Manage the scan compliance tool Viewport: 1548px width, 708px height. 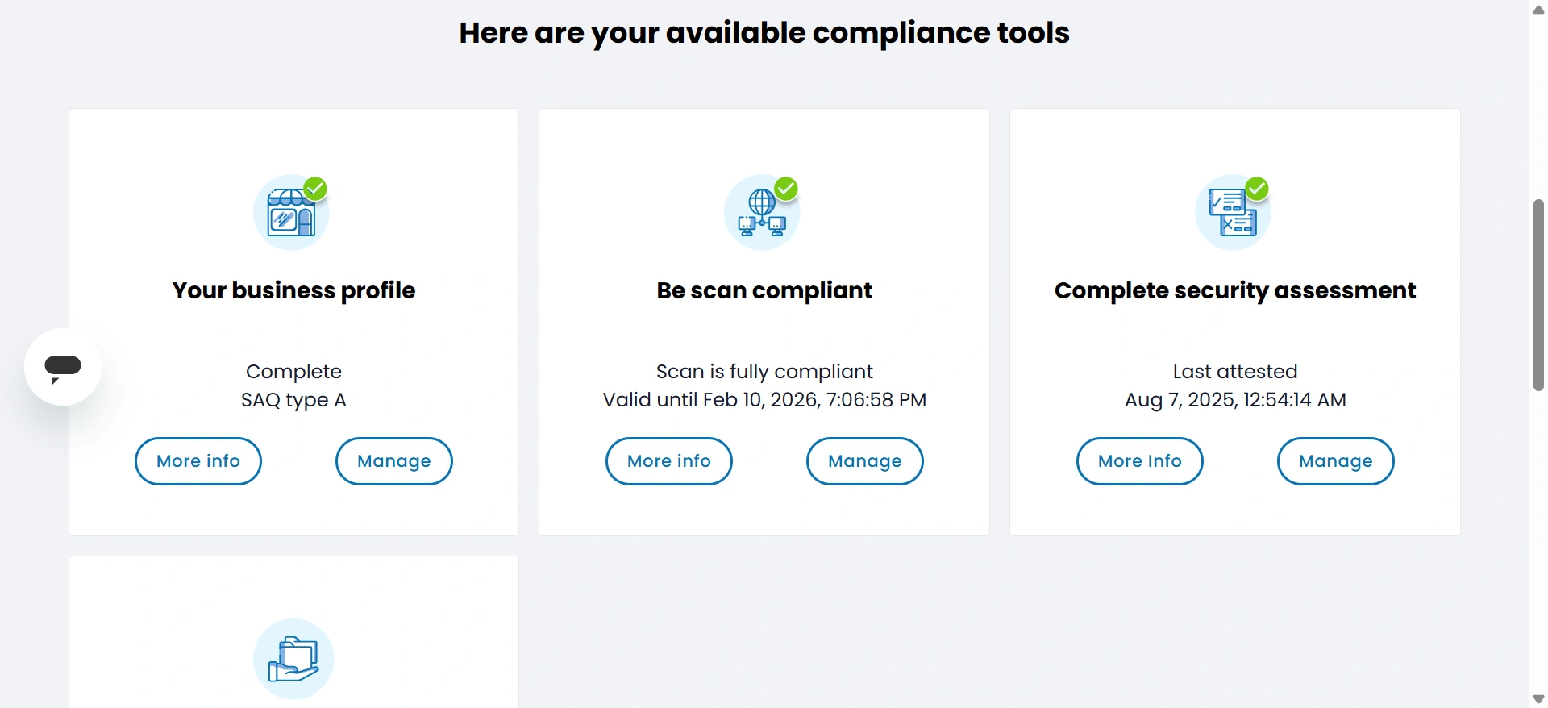865,461
